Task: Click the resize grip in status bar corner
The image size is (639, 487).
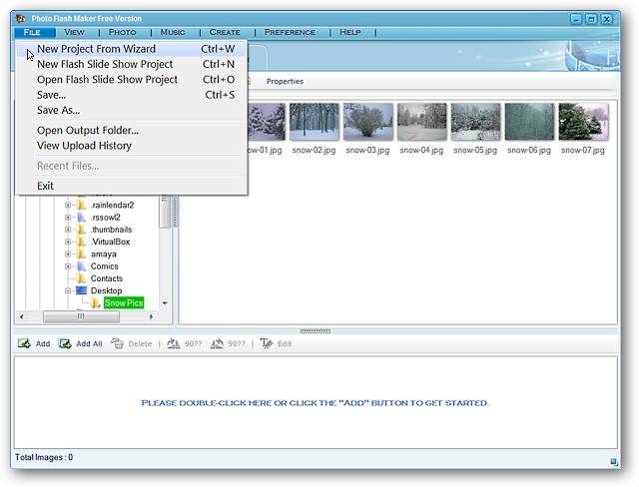Action: point(614,461)
